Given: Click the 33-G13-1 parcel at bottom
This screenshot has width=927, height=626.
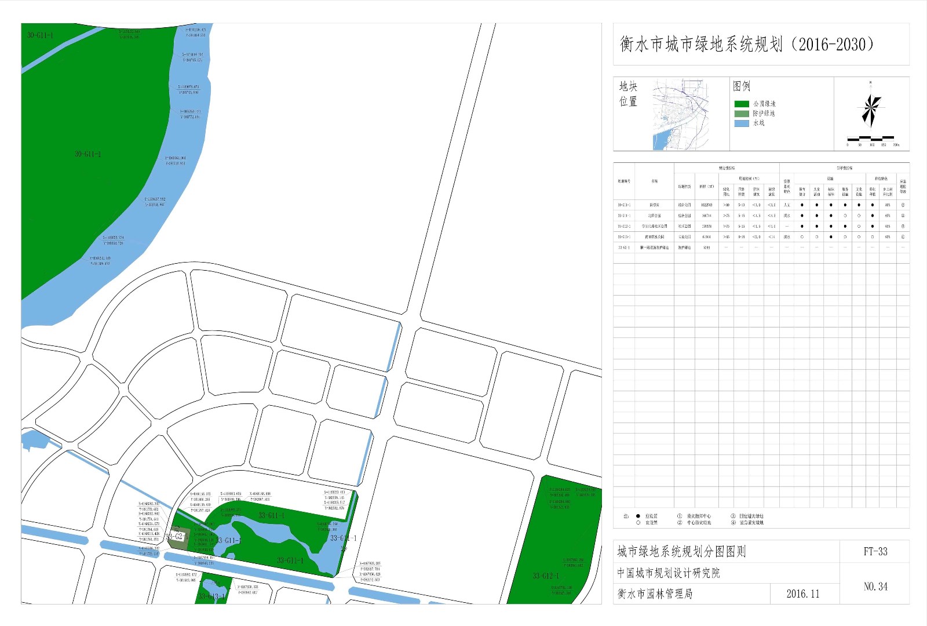Looking at the screenshot, I should click(212, 596).
